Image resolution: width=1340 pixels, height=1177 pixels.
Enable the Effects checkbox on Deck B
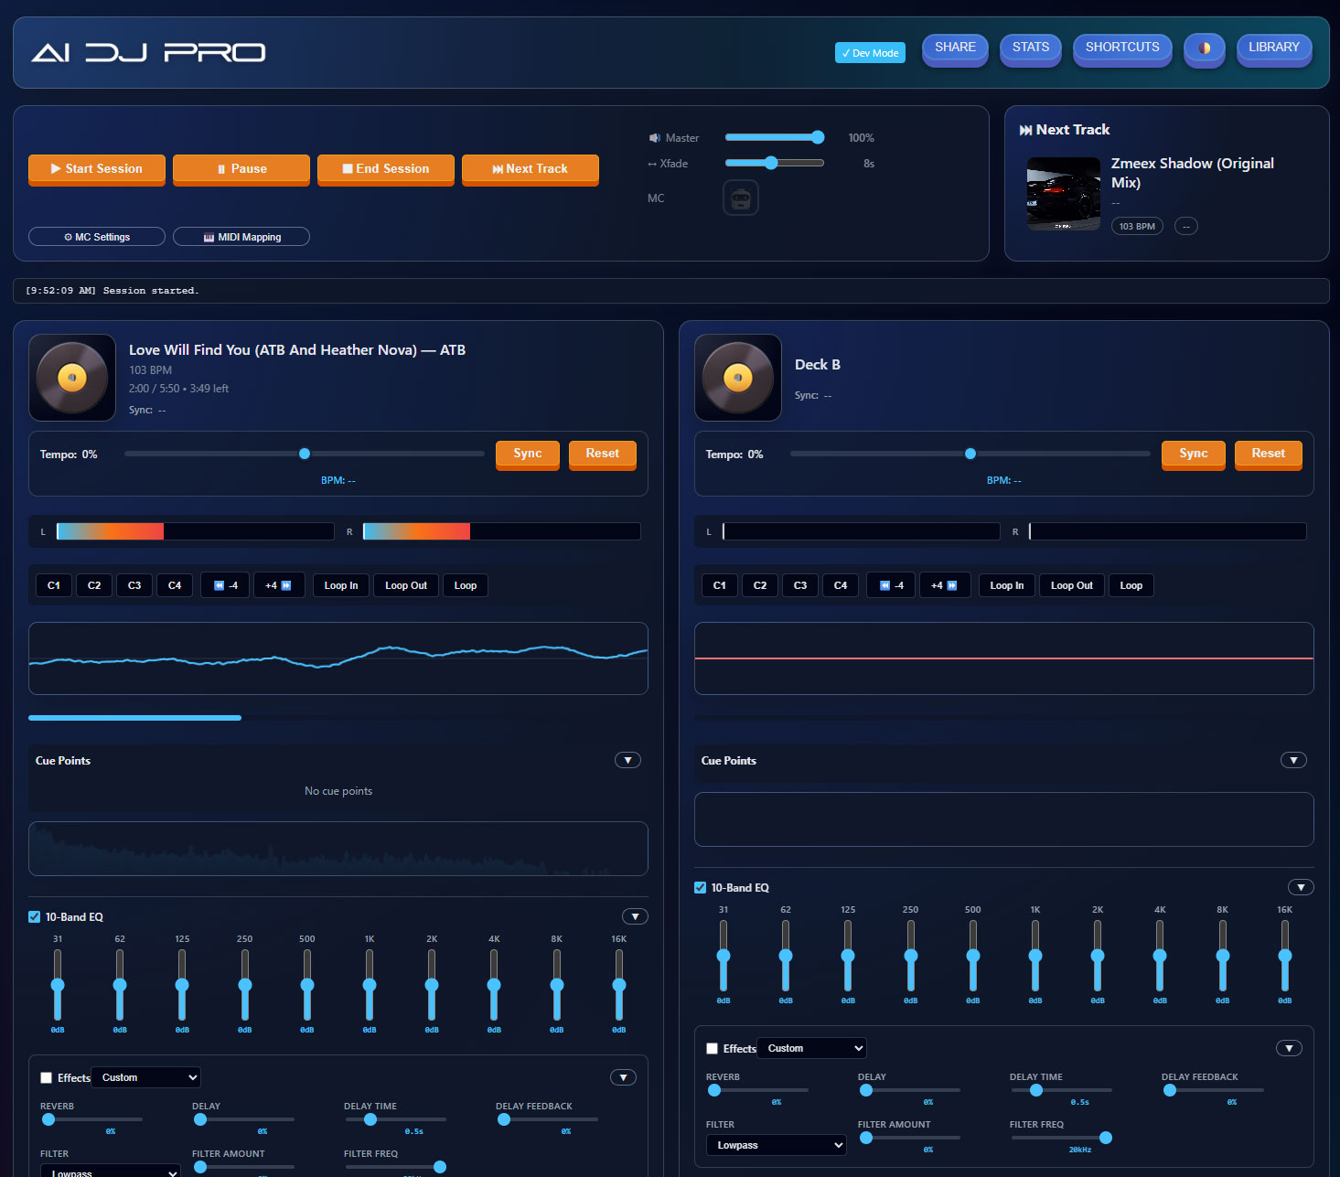click(713, 1048)
